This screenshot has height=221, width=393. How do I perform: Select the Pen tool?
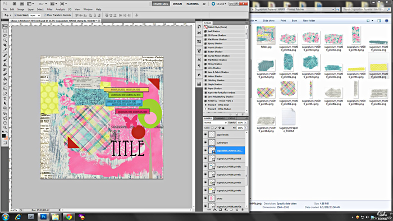pos(4,94)
